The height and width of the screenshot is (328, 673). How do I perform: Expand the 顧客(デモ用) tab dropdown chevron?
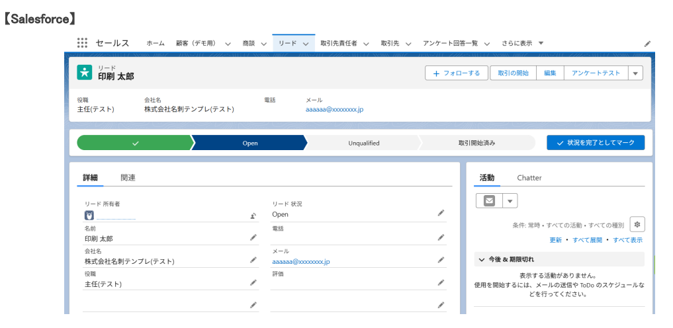pyautogui.click(x=228, y=44)
